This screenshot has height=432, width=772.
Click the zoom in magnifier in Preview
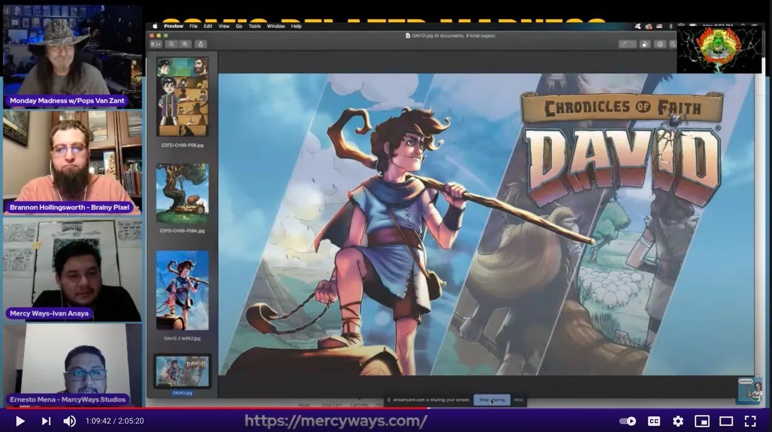tap(185, 44)
